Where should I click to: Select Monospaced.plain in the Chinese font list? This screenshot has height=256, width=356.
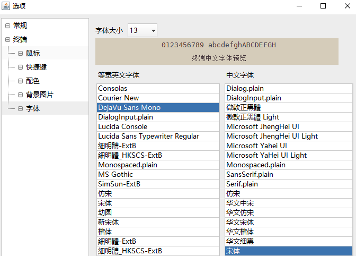pyautogui.click(x=289, y=165)
